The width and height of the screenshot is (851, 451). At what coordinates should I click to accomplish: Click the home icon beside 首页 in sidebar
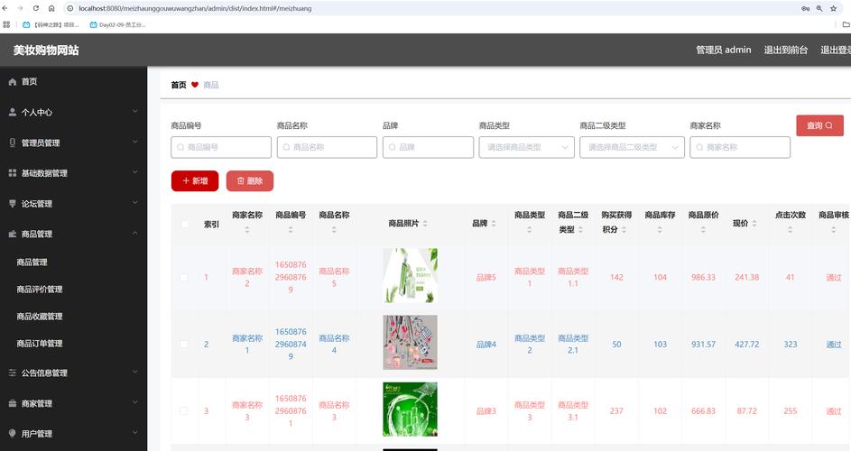point(13,82)
